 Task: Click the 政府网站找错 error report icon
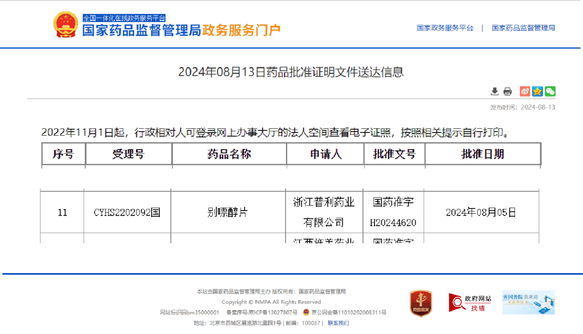point(470,303)
